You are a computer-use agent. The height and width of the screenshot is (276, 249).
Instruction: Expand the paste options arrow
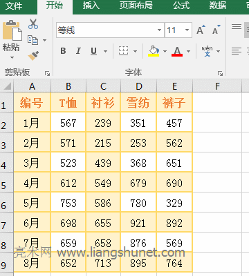[12, 57]
